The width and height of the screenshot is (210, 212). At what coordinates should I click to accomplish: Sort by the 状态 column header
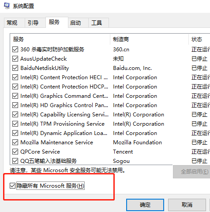click(x=199, y=39)
